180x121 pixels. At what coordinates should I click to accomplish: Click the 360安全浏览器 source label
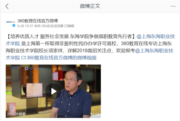[x=52, y=26]
